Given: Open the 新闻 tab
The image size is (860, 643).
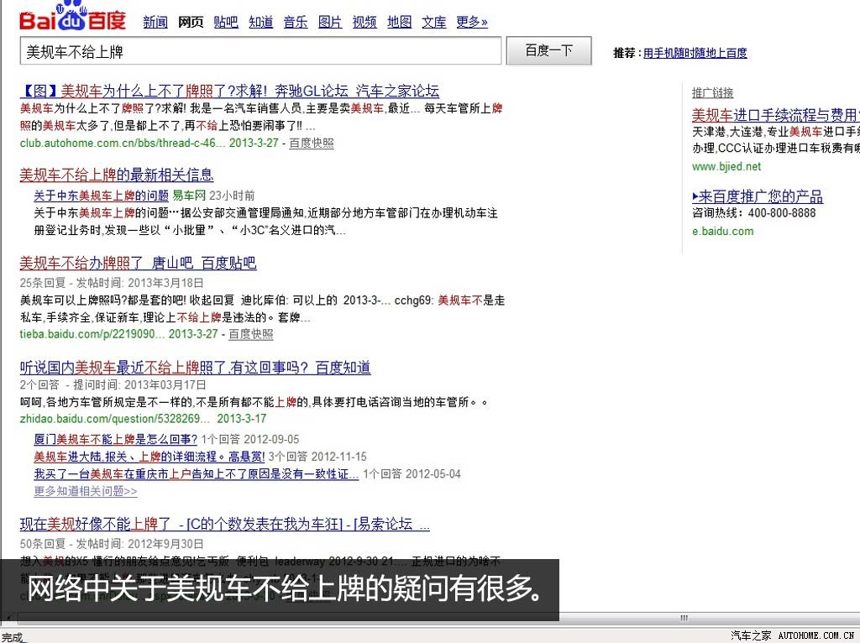Looking at the screenshot, I should click(155, 22).
